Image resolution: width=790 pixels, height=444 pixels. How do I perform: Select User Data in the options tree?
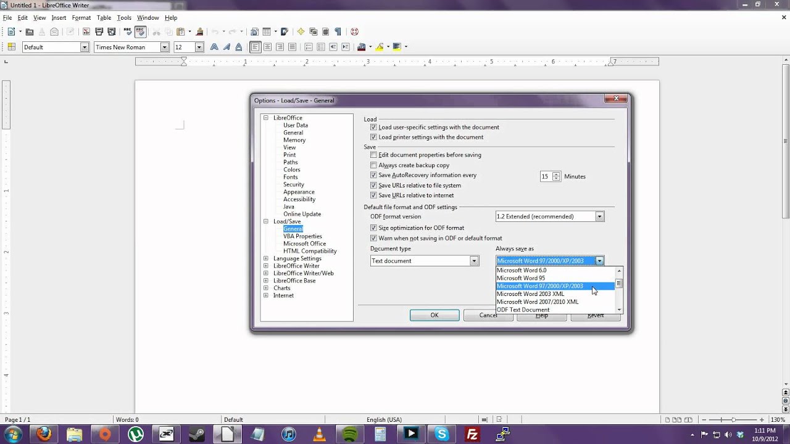[x=296, y=125]
